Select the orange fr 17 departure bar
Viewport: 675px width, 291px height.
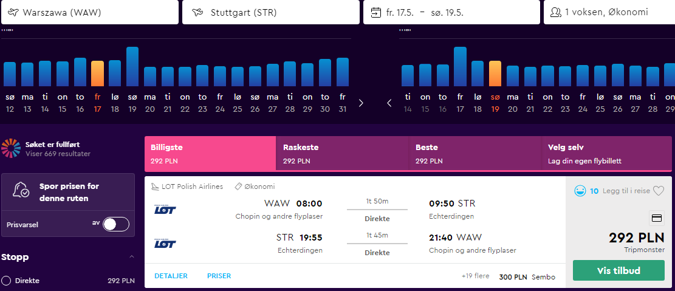[97, 74]
